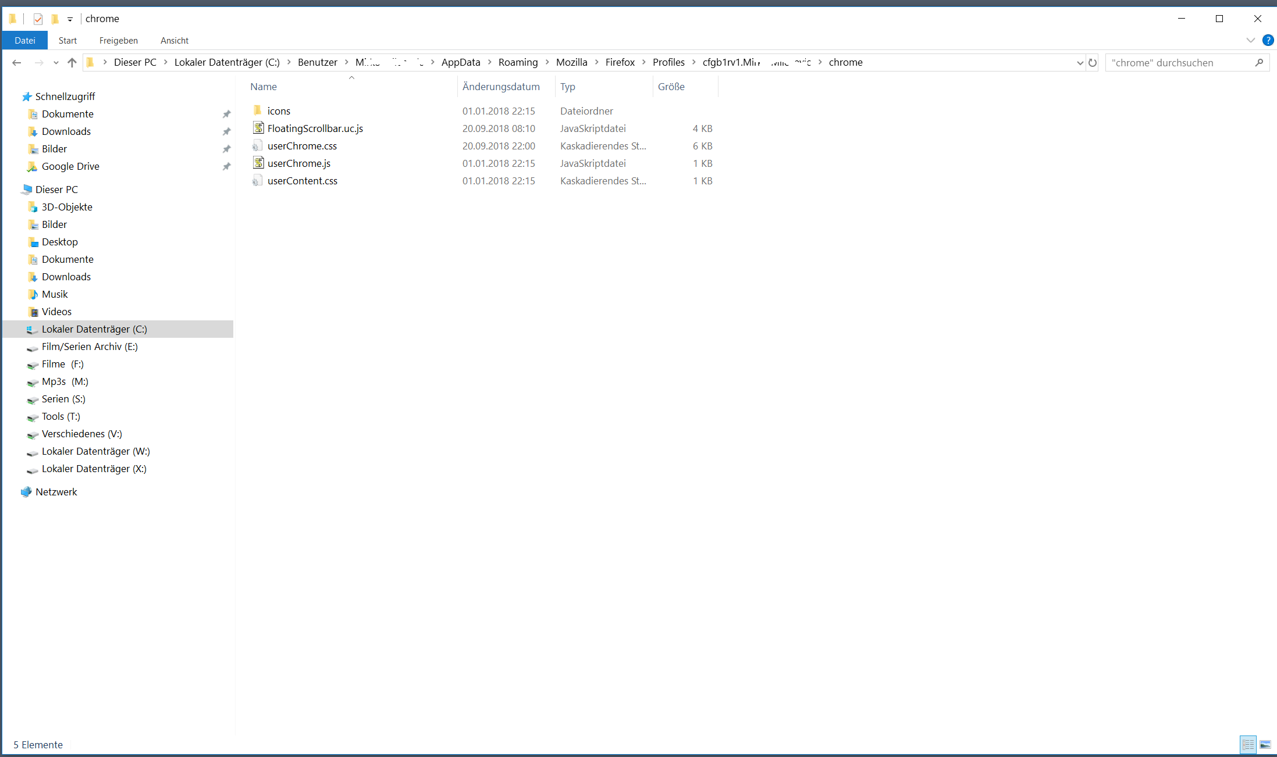Viewport: 1277px width, 757px height.
Task: Select Film/Serien Archiv (E:) drive
Action: point(90,347)
